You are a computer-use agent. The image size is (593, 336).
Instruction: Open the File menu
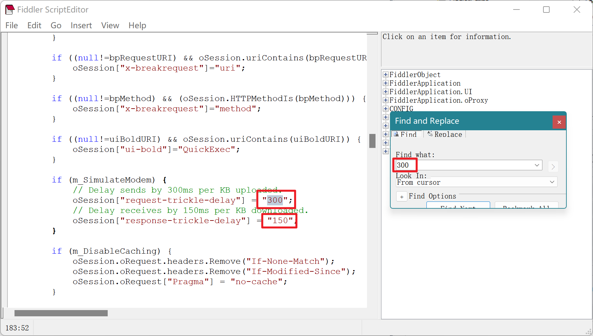coord(11,25)
